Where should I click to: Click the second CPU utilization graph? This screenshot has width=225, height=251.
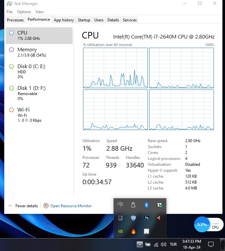pyautogui.click(x=181, y=68)
